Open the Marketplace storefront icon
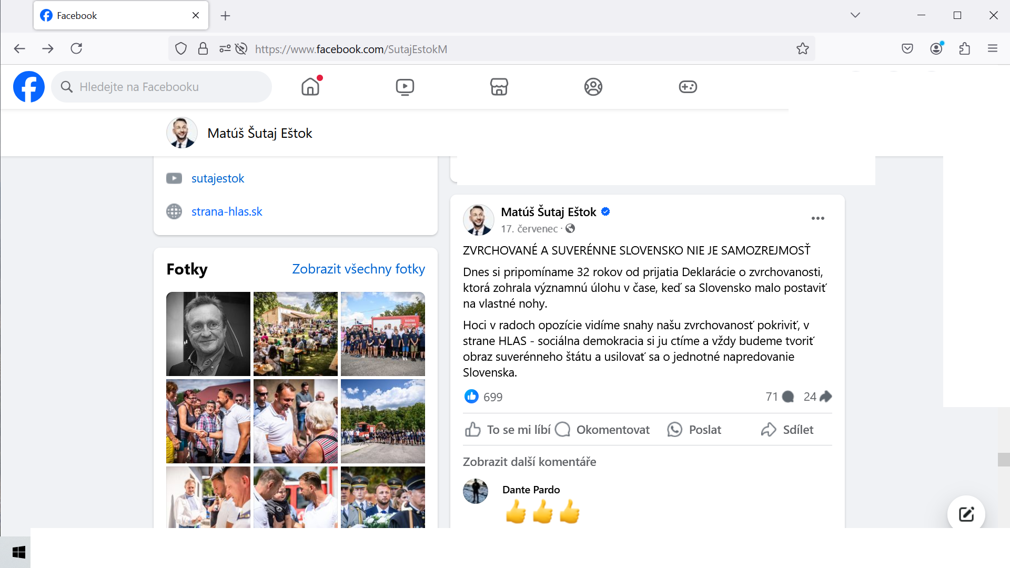1010x568 pixels. click(x=499, y=87)
